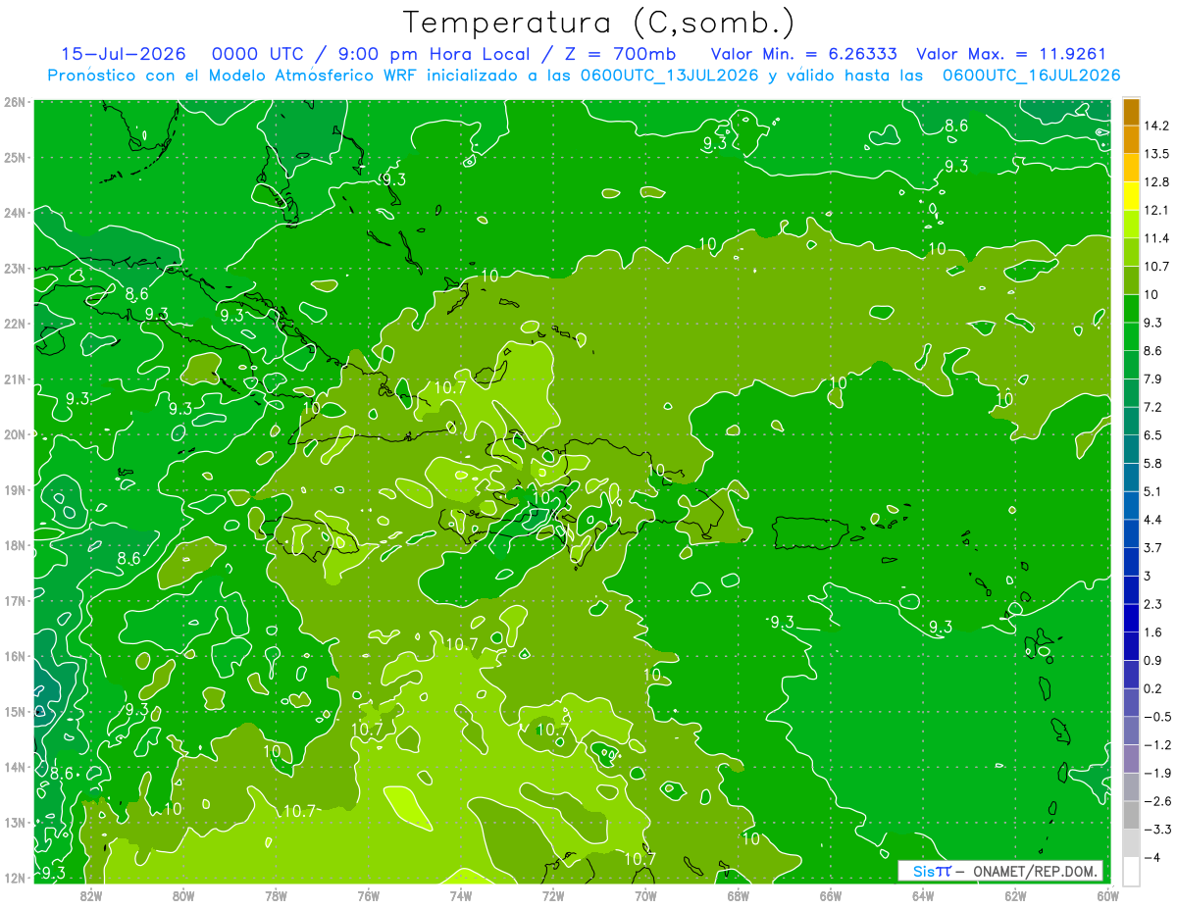Viewport: 1177px width, 909px height.
Task: Click the '64W' longitude axis label
Action: click(x=923, y=895)
